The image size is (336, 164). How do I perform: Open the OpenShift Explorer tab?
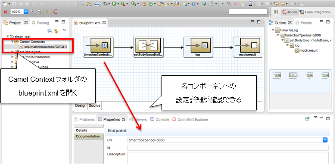point(190,120)
